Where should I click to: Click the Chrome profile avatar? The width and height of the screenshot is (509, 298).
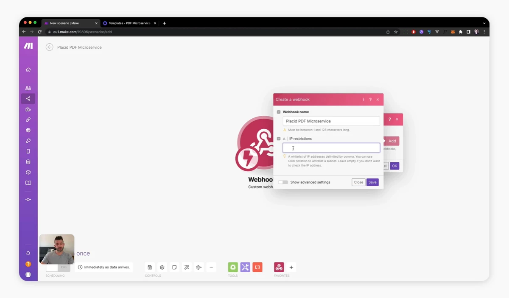[476, 32]
